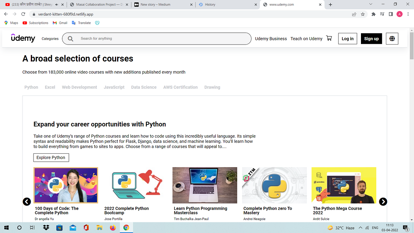
Task: Open The Python Mega Course 2022 thumbnail
Action: coord(344,185)
